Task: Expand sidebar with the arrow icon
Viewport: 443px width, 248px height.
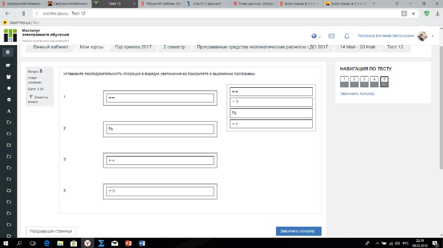Action: coord(8,52)
